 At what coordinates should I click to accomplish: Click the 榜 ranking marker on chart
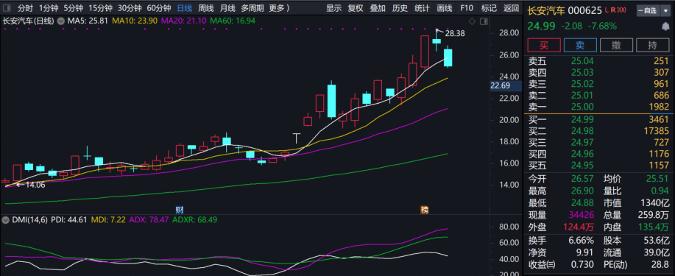[x=425, y=210]
